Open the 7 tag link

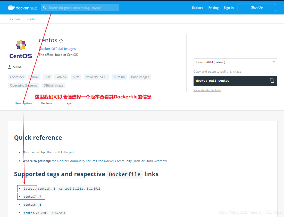coord(40,197)
